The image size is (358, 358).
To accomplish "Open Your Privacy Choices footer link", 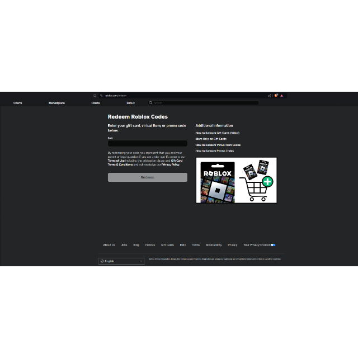I will [x=257, y=245].
